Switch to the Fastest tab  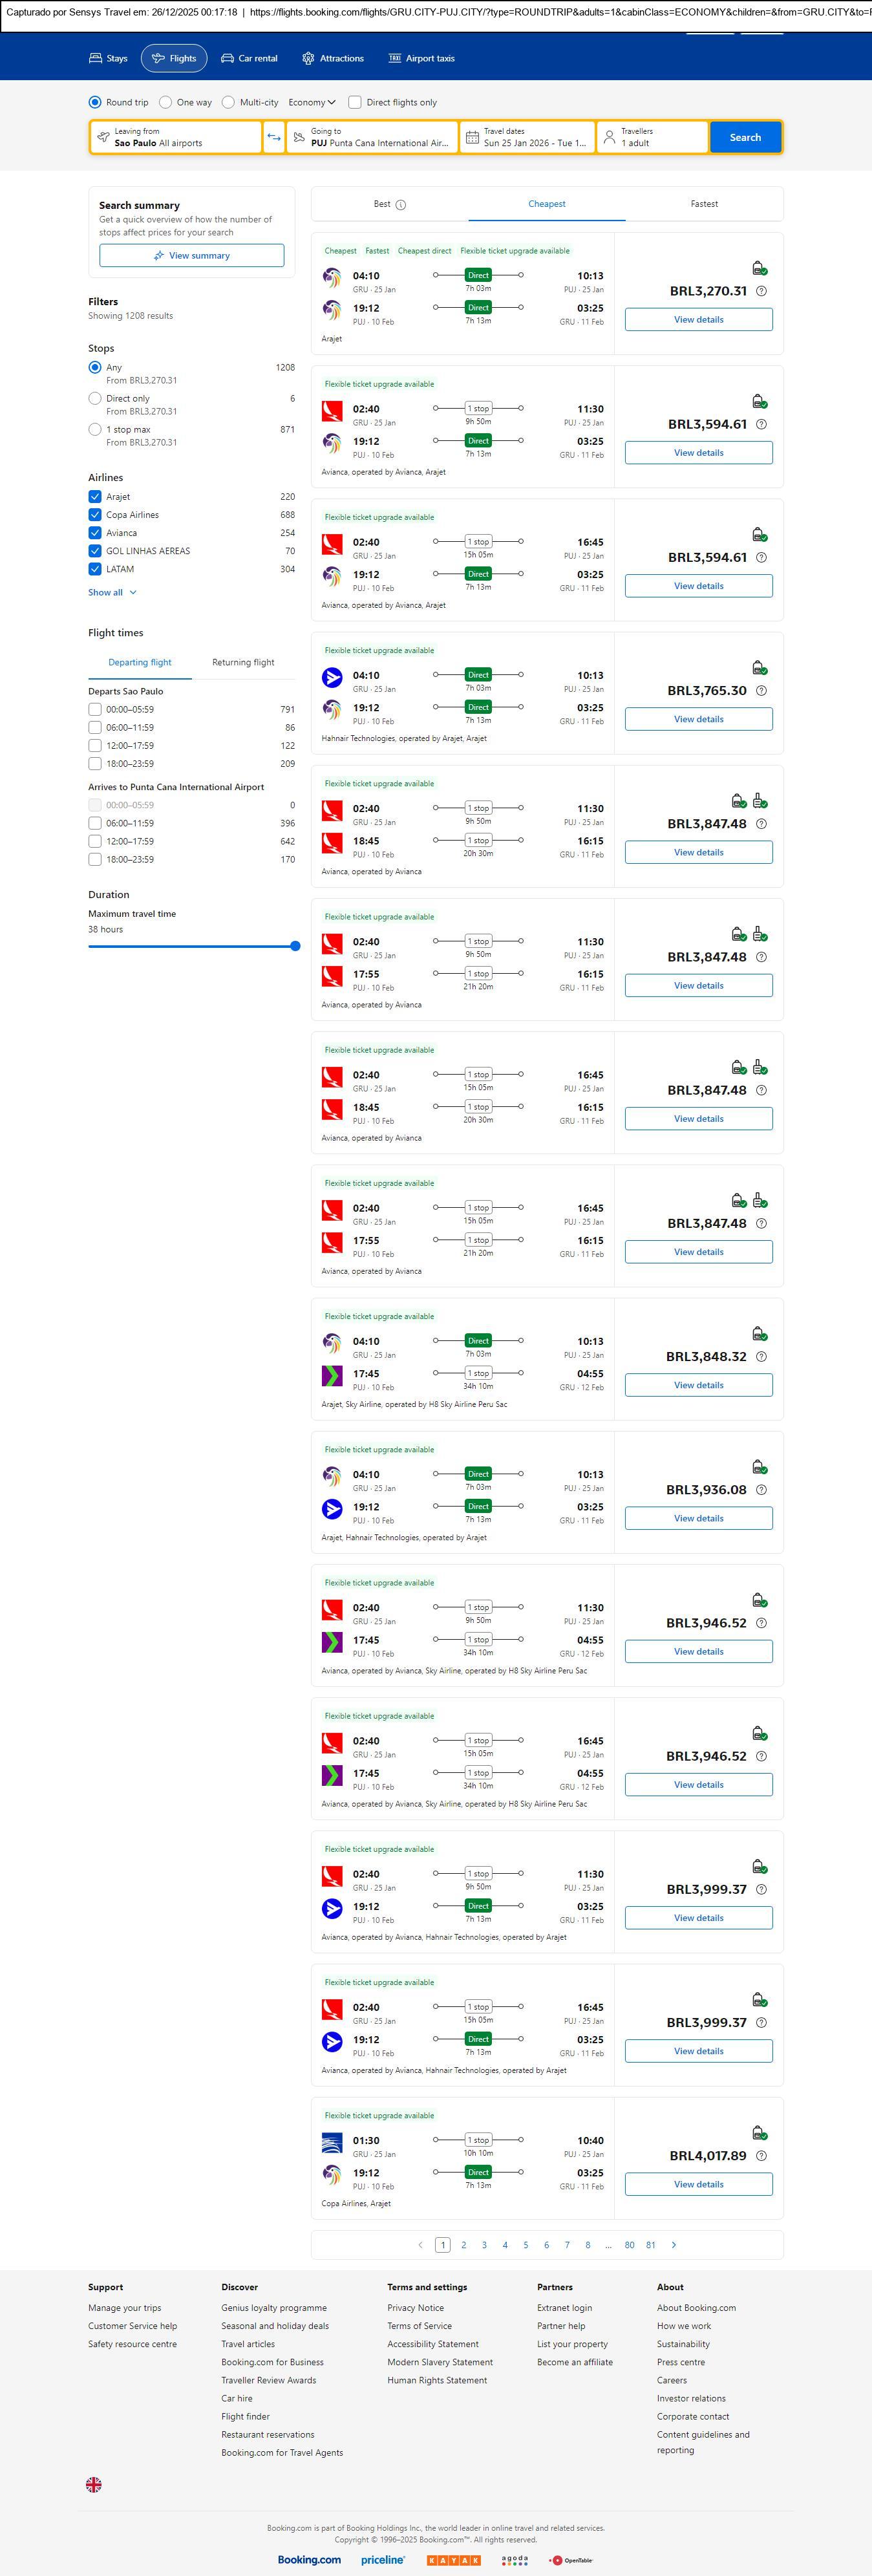coord(704,204)
